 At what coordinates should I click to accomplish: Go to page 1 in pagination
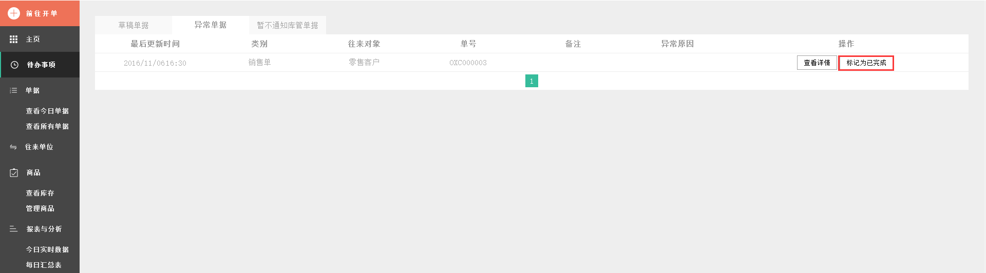pos(532,81)
